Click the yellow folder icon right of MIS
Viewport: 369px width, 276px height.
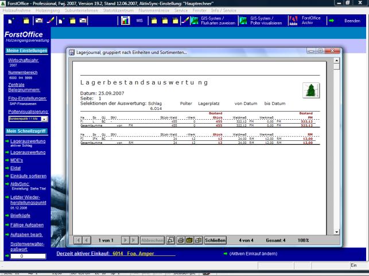154,21
